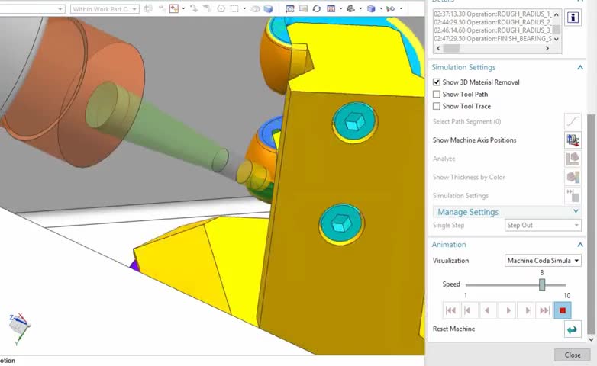Viewport: 597px width, 366px height.
Task: Open the Single Step Step Out dropdown
Action: pos(543,225)
